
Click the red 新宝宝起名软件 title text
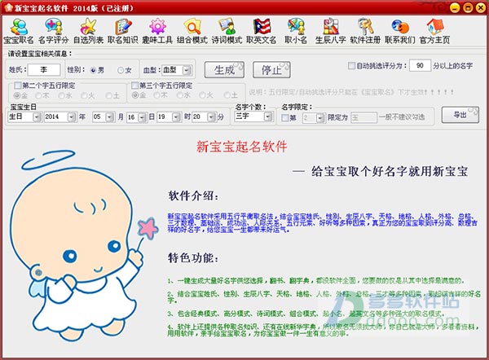tap(242, 147)
